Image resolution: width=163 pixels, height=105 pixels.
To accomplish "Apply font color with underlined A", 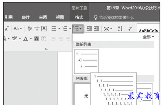I will pos(25,39).
